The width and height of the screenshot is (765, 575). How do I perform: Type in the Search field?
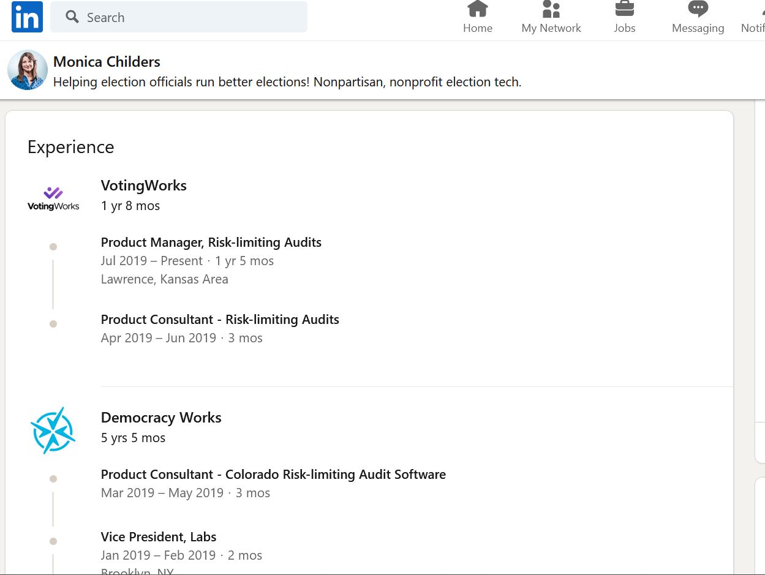click(190, 17)
